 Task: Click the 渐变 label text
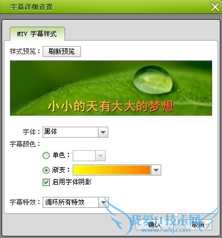click(59, 170)
